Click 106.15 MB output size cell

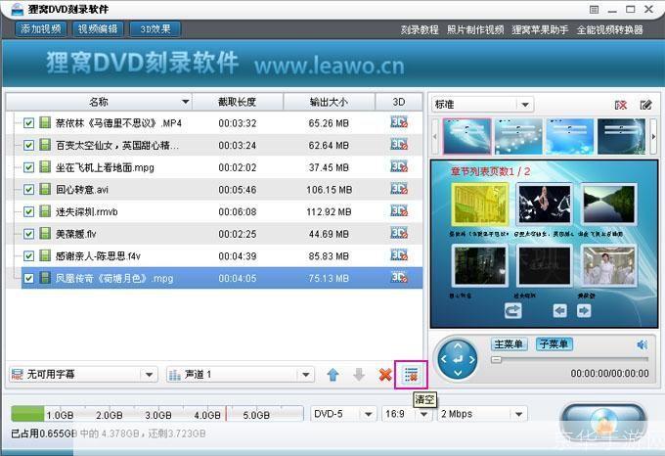(330, 190)
